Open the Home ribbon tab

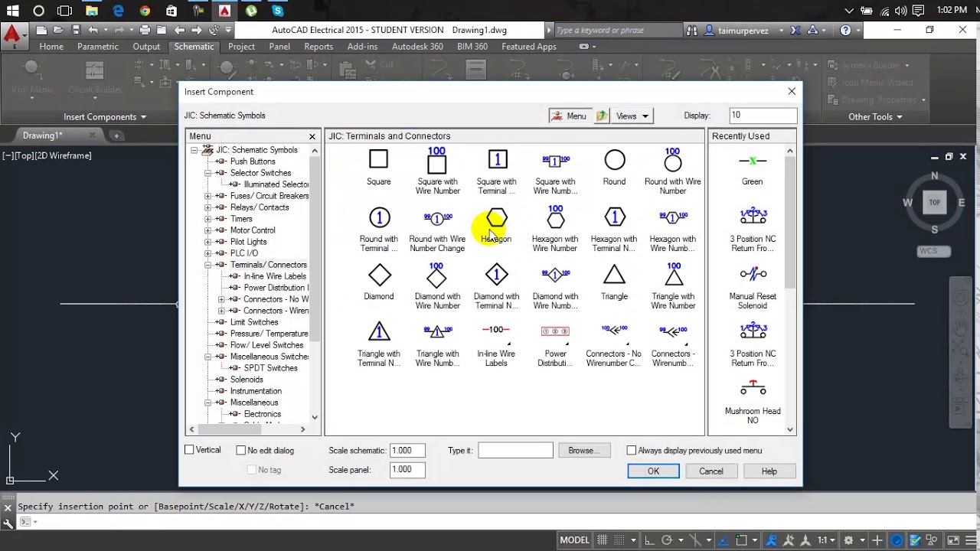[x=51, y=47]
